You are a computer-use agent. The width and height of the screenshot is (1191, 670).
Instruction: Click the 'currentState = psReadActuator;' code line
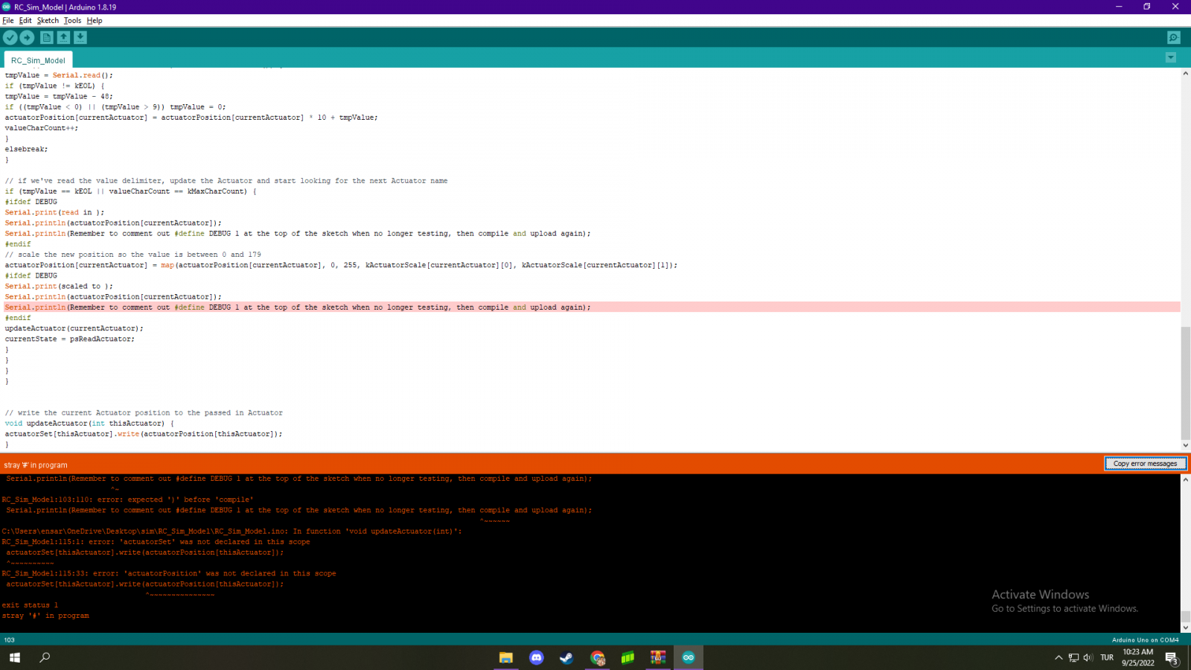pos(70,339)
